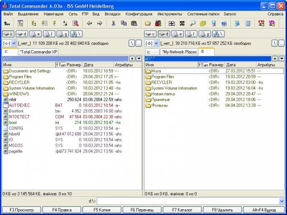This screenshot has width=287, height=215.
Task: Click F6 Перемещ button
Action: click(x=142, y=210)
